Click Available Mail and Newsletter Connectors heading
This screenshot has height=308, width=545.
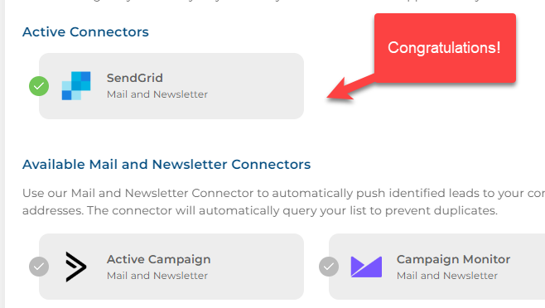(x=166, y=165)
